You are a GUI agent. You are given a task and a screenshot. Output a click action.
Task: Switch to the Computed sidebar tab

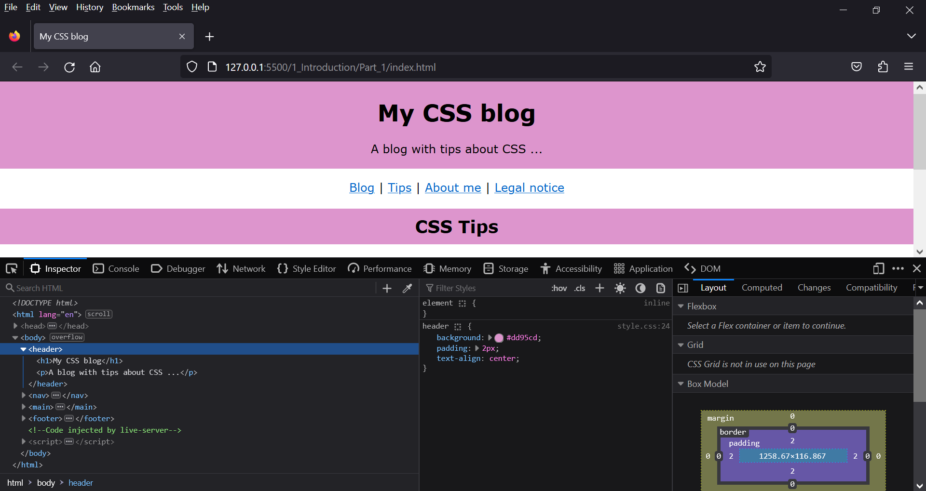762,288
